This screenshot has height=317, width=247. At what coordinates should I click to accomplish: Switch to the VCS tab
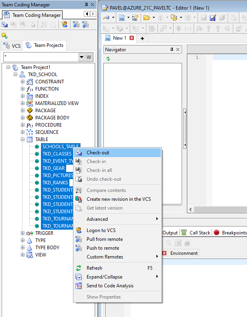[x=12, y=46]
